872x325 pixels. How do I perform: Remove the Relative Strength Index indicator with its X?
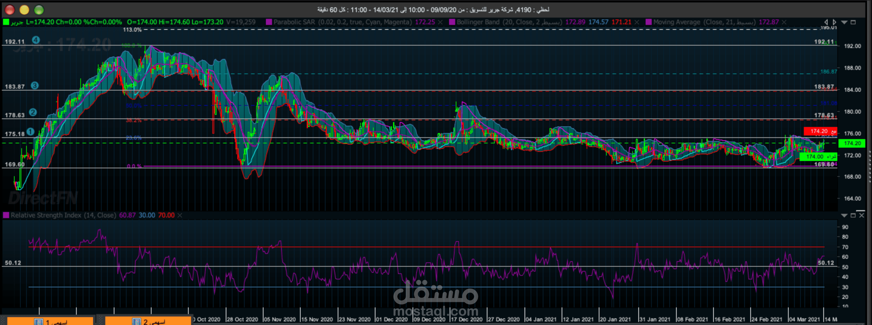(180, 215)
